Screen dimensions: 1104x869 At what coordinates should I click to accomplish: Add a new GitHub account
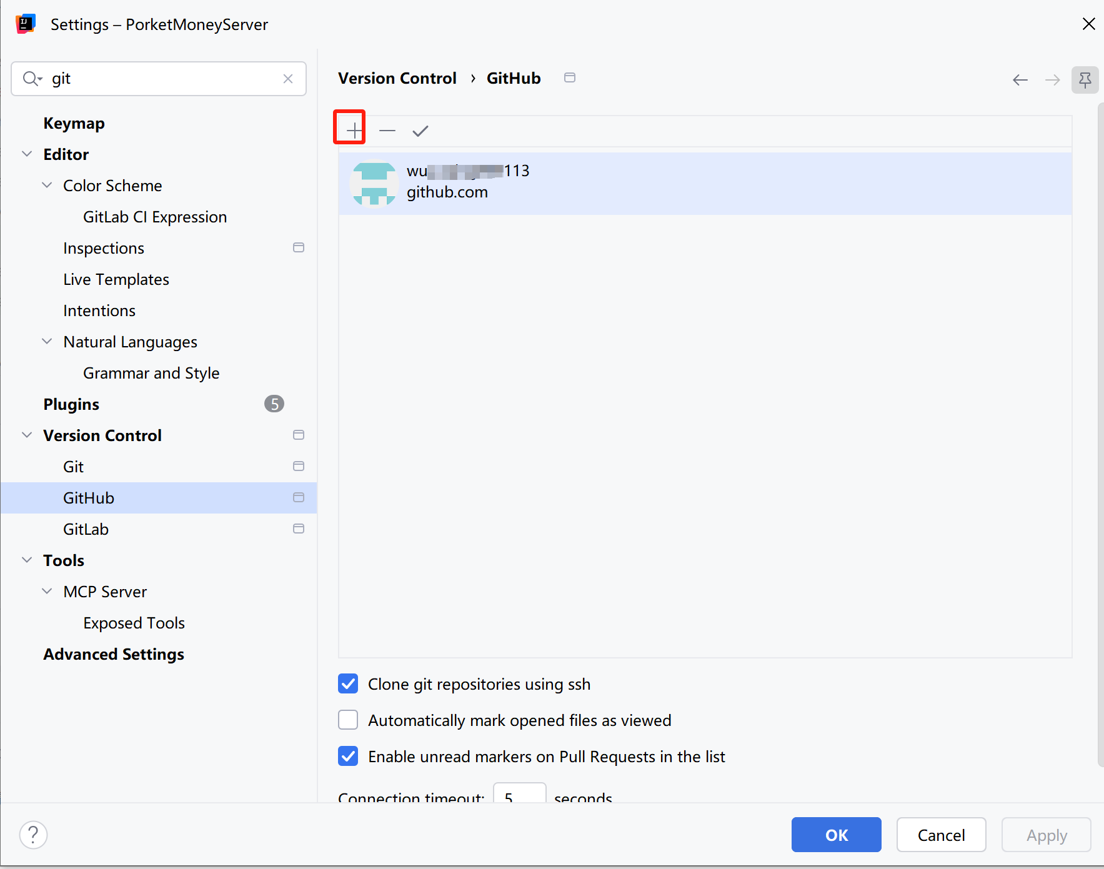(x=354, y=131)
